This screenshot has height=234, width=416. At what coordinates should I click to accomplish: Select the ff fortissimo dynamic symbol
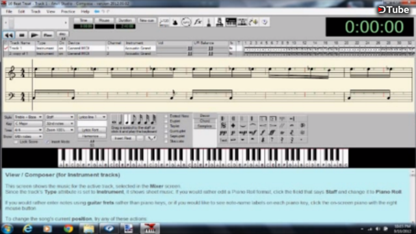[272, 133]
